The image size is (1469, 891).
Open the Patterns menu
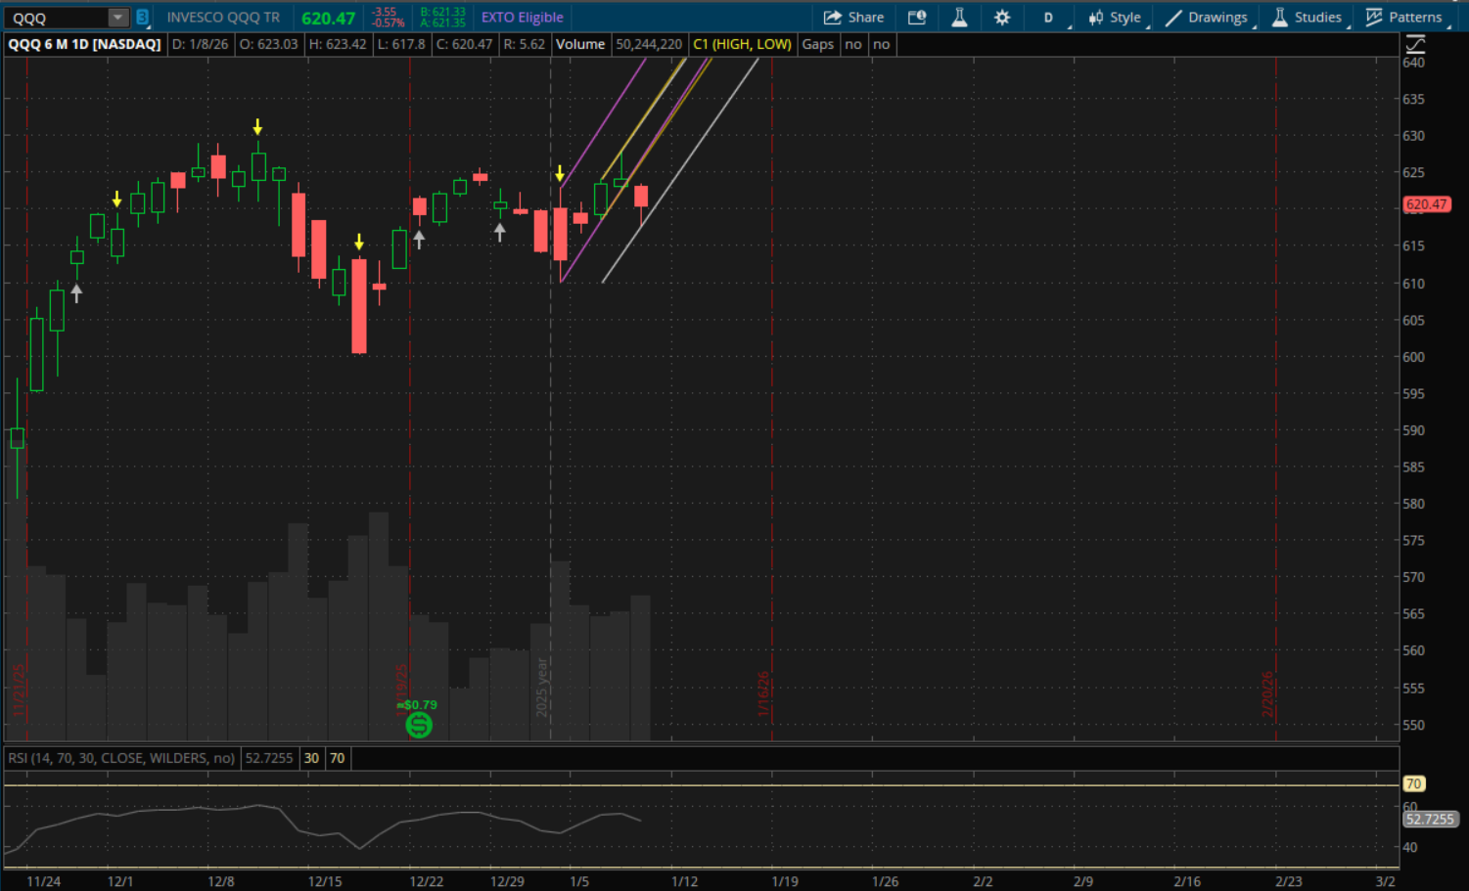click(x=1404, y=18)
